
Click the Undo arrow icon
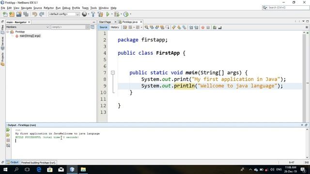tap(34, 14)
